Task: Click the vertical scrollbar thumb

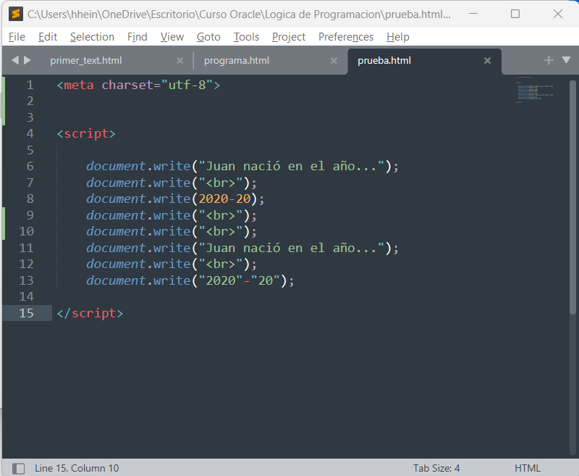Action: 572,197
